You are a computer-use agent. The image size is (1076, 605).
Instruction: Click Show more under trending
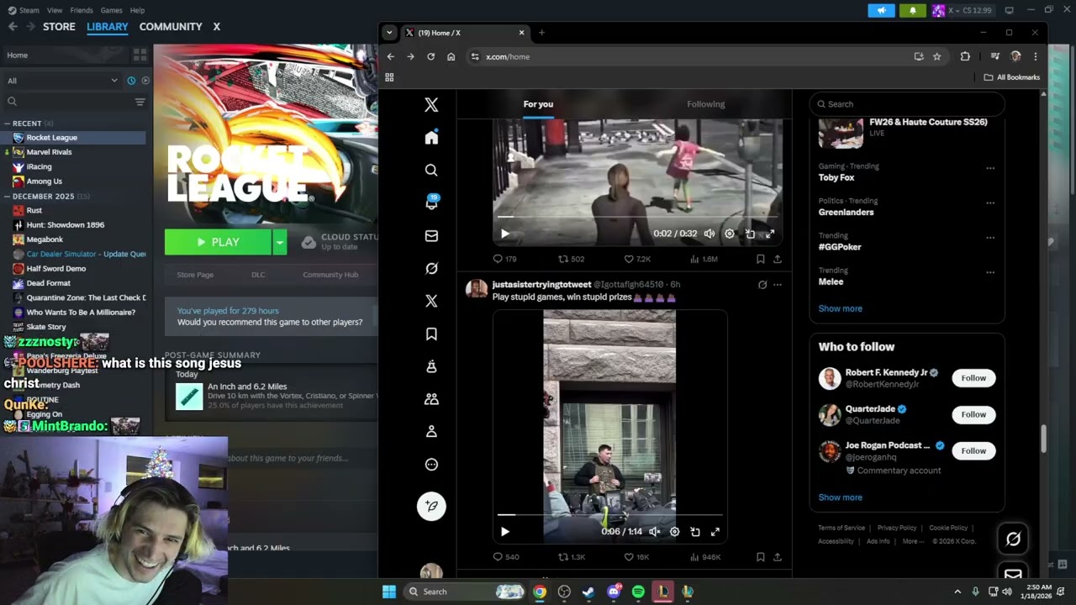pyautogui.click(x=840, y=308)
